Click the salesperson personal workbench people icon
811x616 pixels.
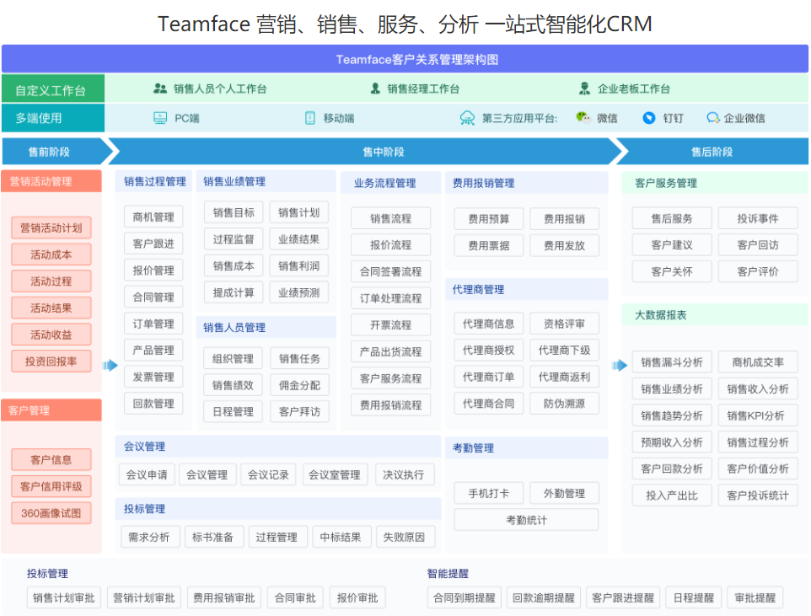click(x=160, y=89)
